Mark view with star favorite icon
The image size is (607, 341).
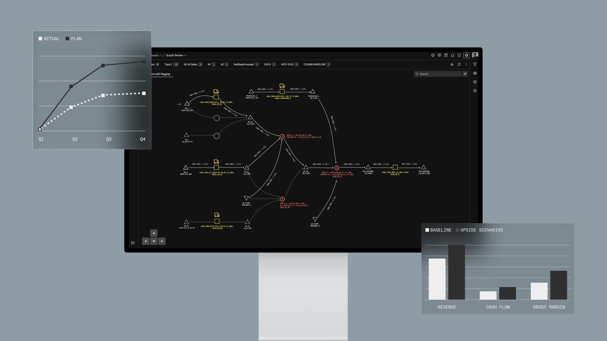point(452,64)
